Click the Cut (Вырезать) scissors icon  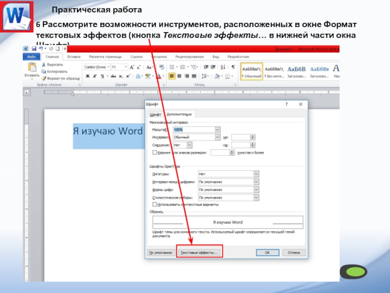point(44,64)
